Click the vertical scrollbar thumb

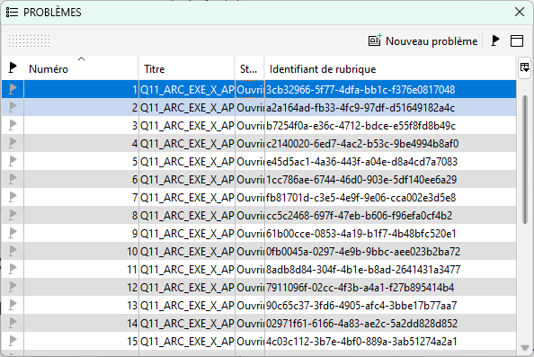(525, 159)
